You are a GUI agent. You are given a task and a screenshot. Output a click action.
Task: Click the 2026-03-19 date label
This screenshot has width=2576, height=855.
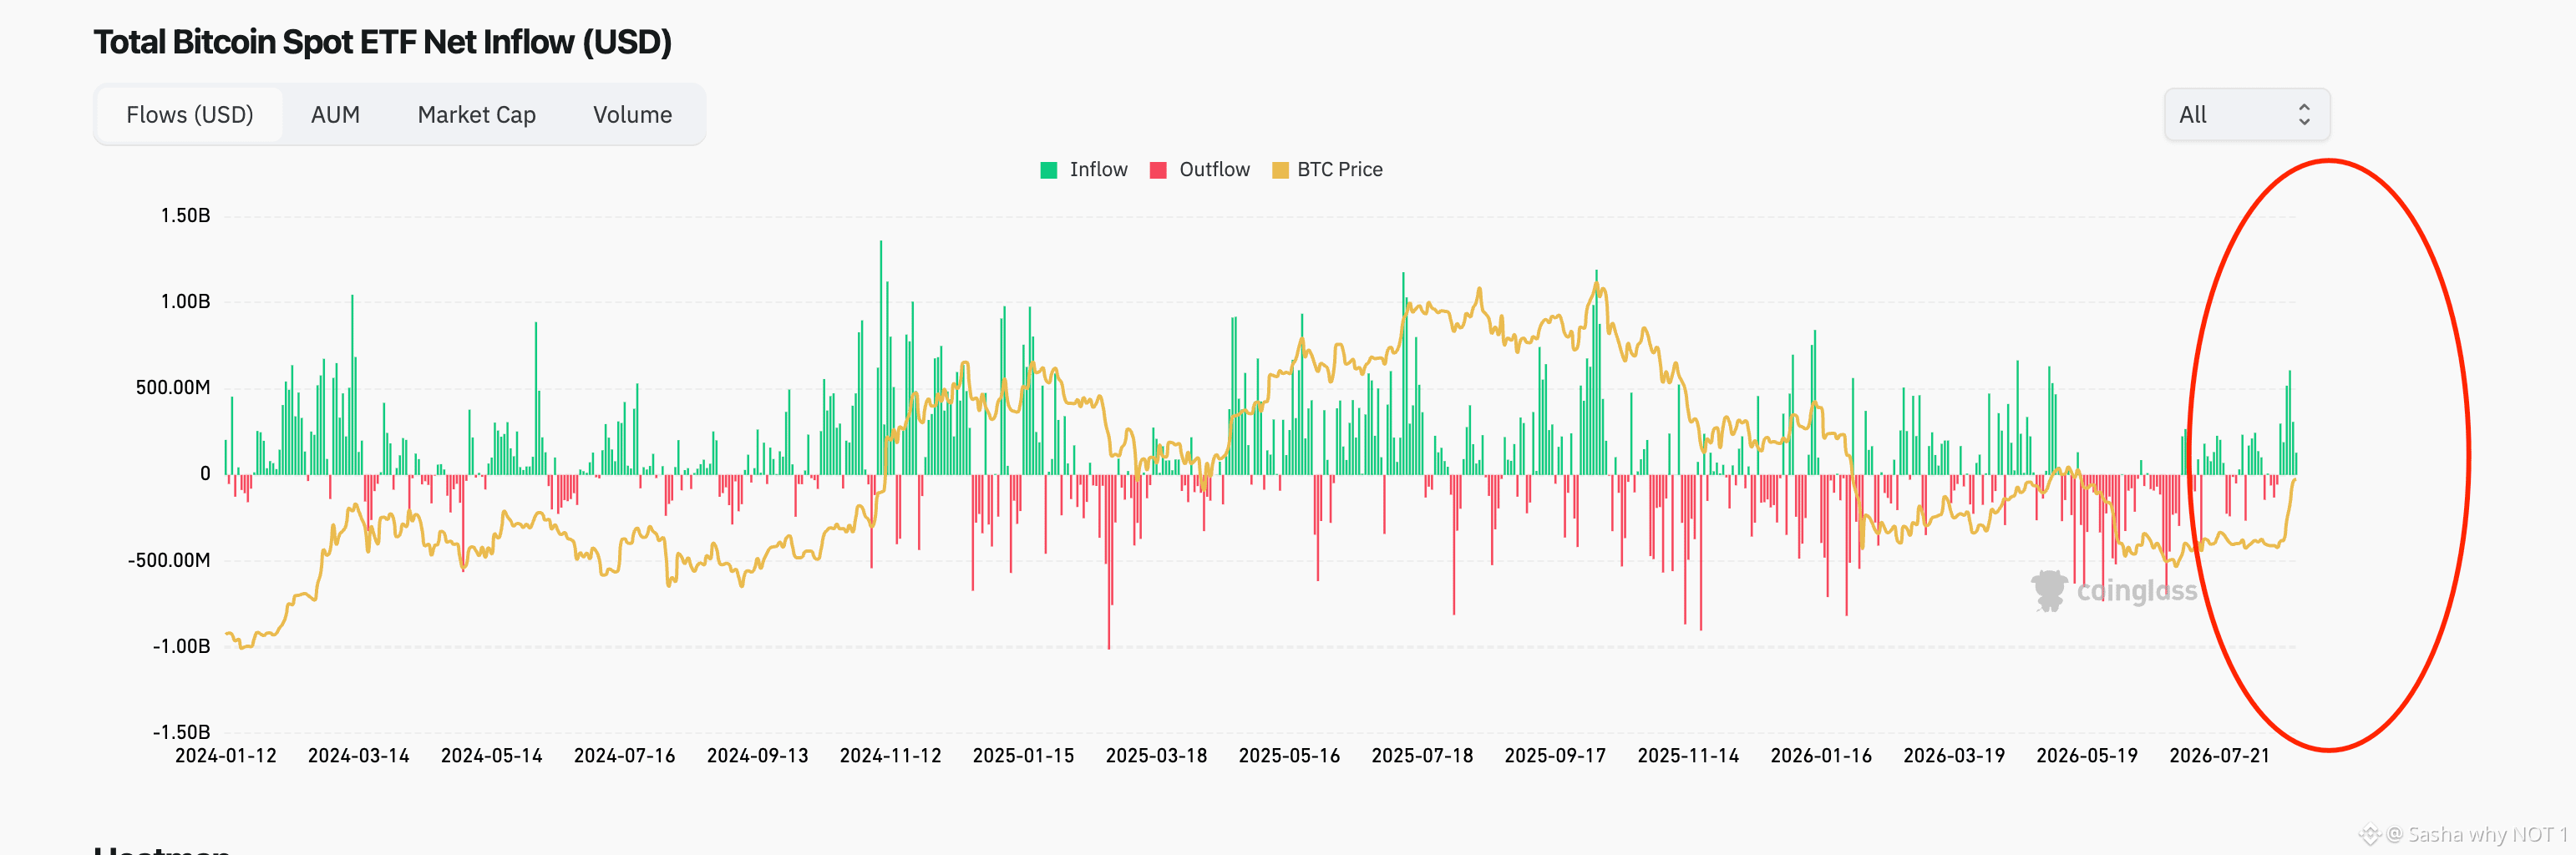coord(1955,756)
